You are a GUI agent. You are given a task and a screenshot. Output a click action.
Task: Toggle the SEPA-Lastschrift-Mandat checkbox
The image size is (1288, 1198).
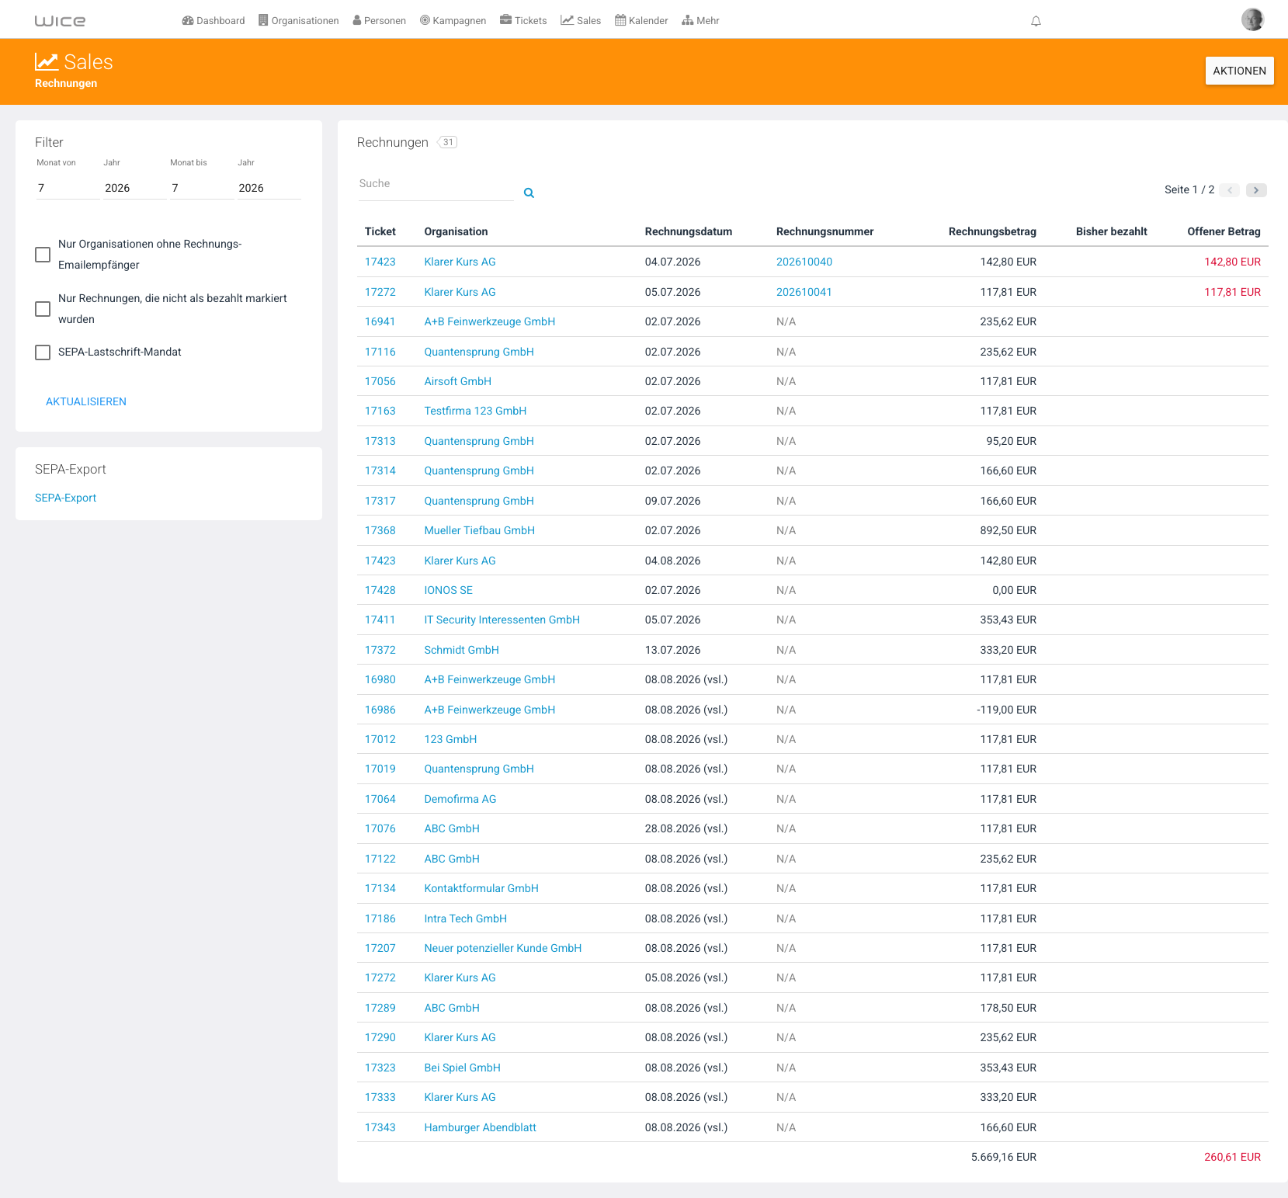[43, 352]
